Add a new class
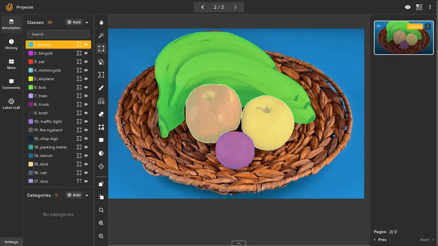This screenshot has width=438, height=246. click(74, 22)
